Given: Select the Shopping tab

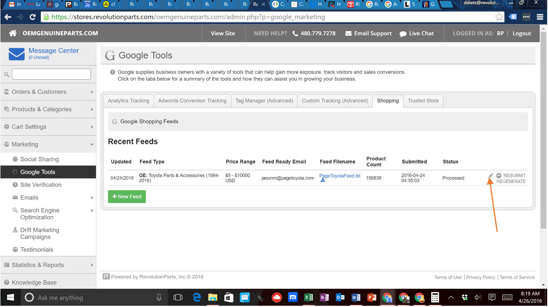Looking at the screenshot, I should pos(388,101).
